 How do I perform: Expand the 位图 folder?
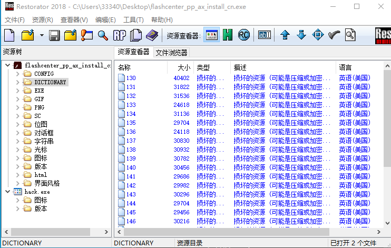coord(17,124)
